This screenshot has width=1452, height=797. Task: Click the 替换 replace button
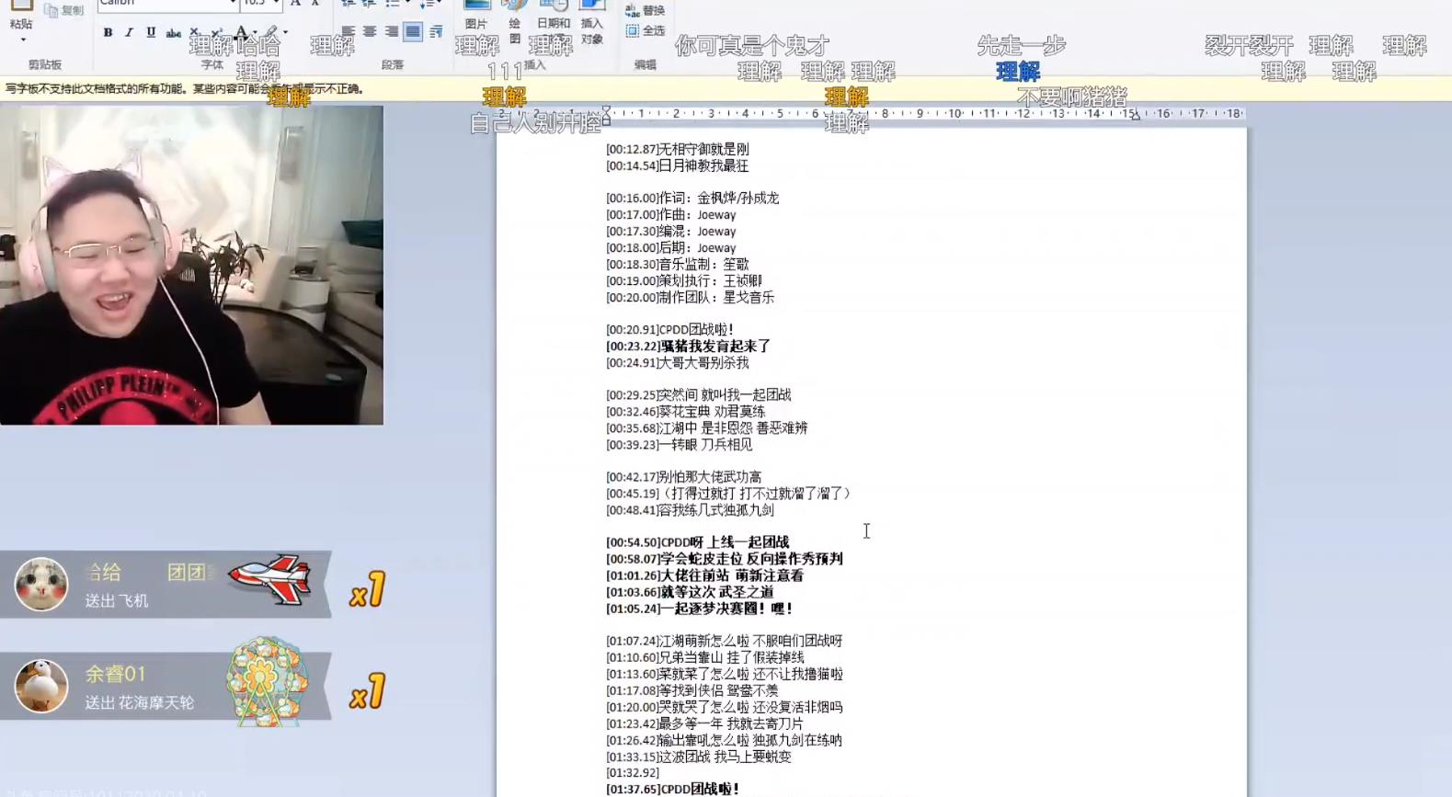[x=645, y=10]
